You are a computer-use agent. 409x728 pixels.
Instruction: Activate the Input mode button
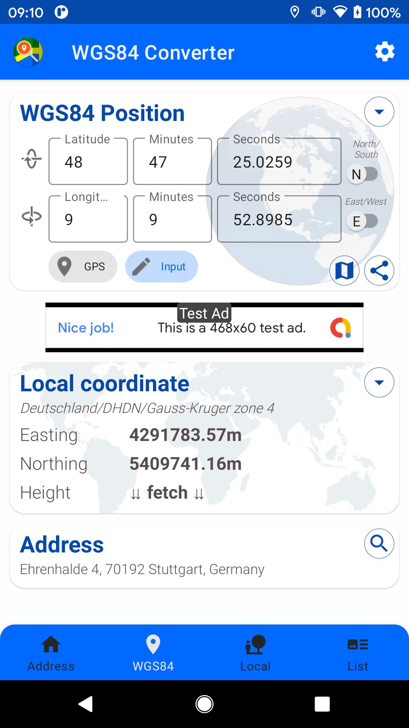click(161, 267)
